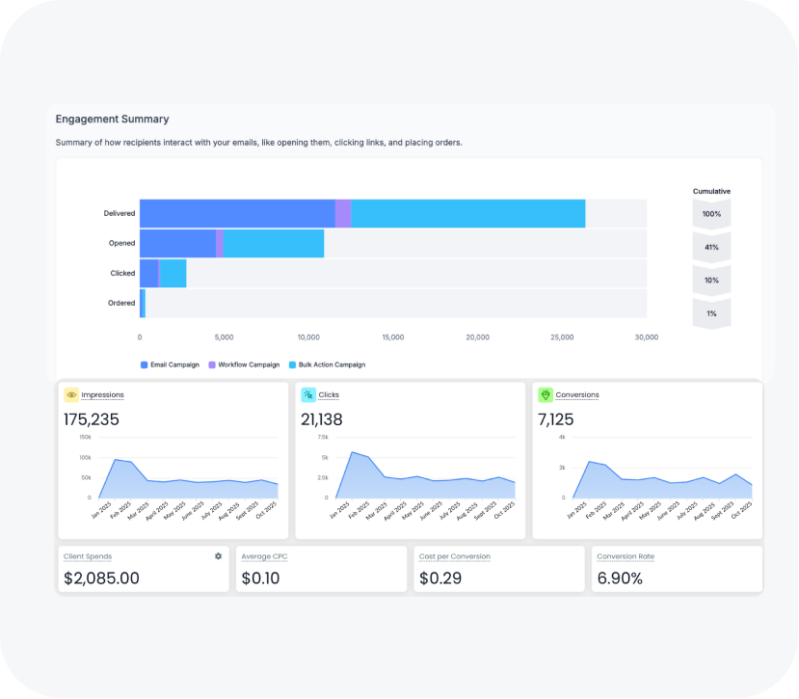
Task: Toggle Email Campaign legend item
Action: [x=170, y=364]
